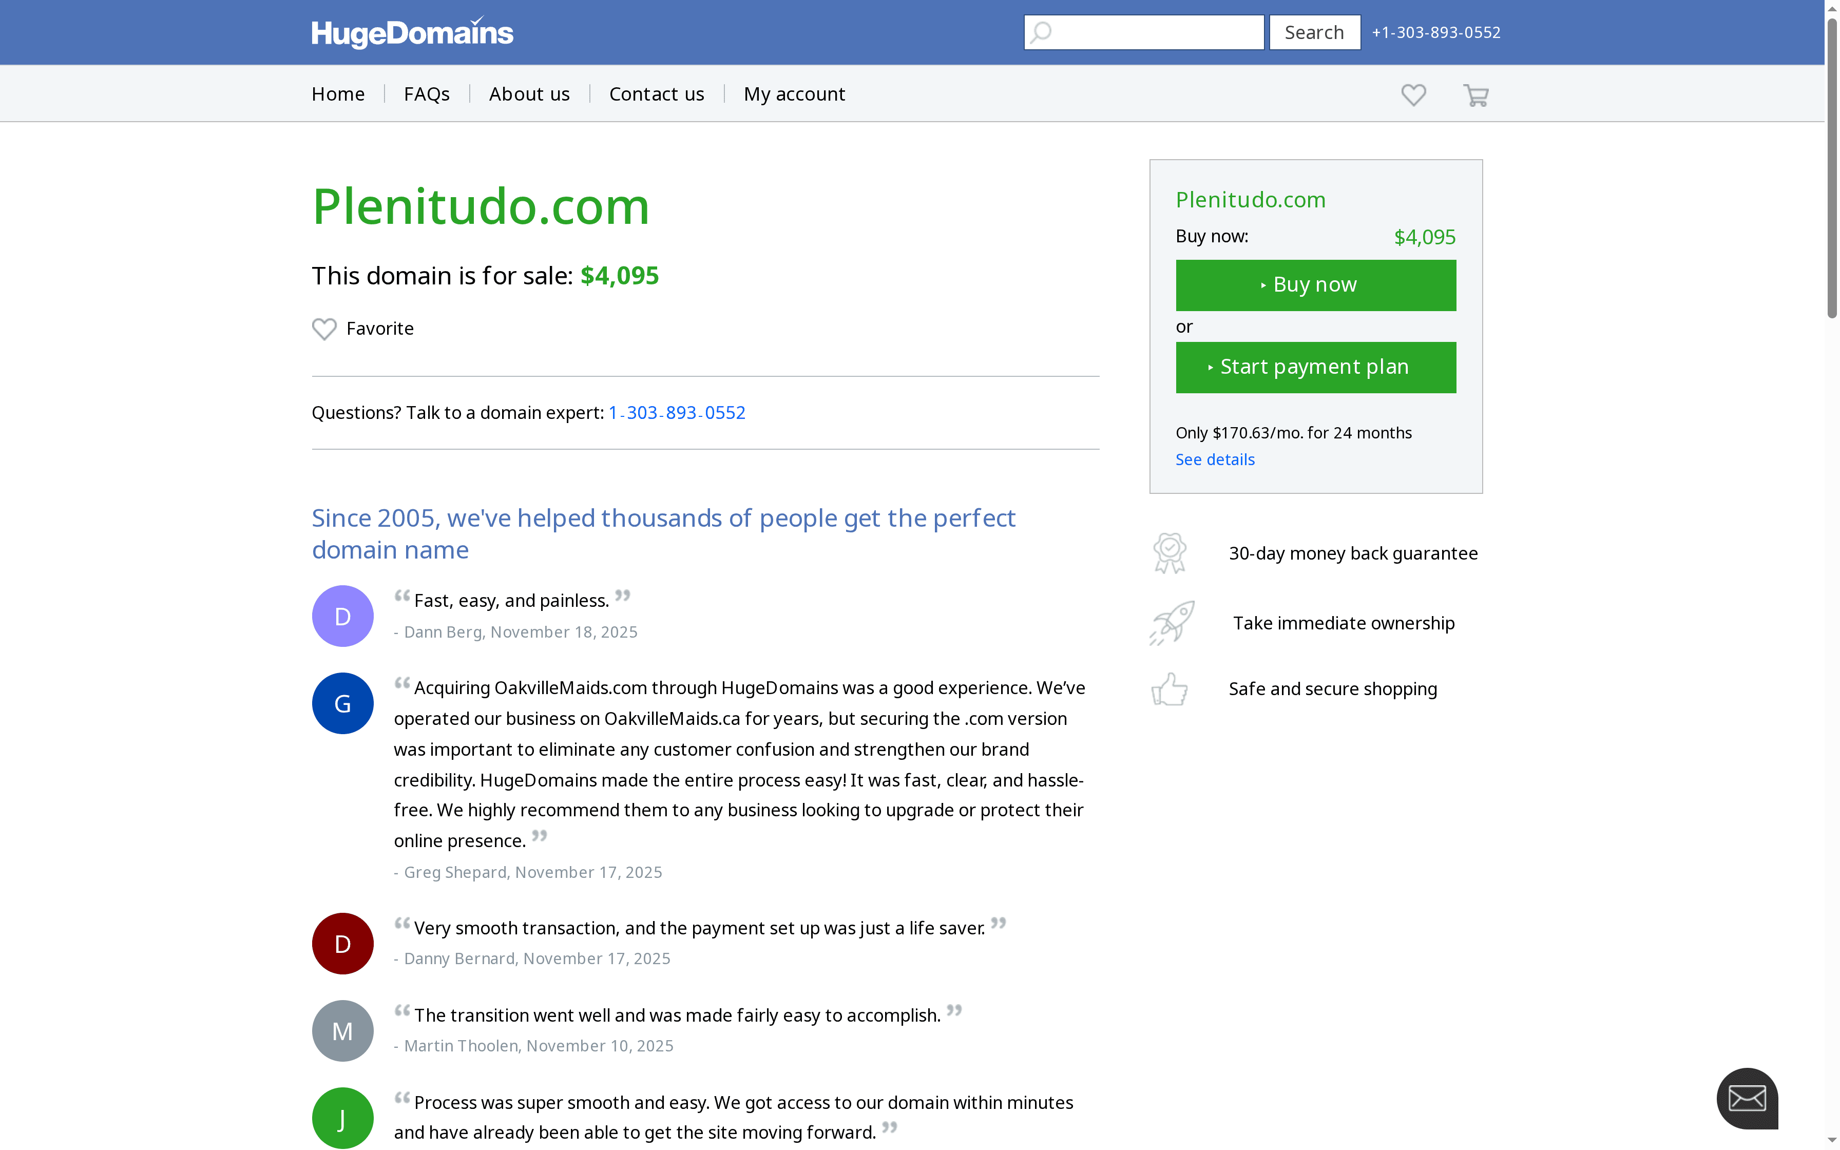Call the domain expert phone number link

(x=676, y=412)
